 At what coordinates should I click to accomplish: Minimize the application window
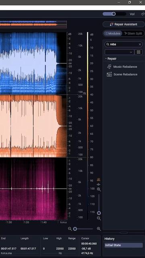click(119, 2)
